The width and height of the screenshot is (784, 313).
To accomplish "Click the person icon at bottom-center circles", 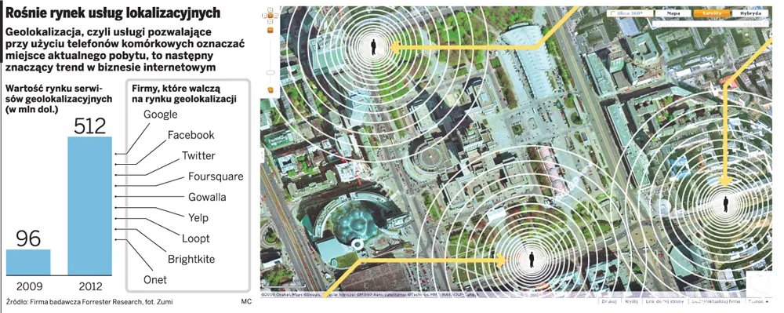I will coord(532,260).
